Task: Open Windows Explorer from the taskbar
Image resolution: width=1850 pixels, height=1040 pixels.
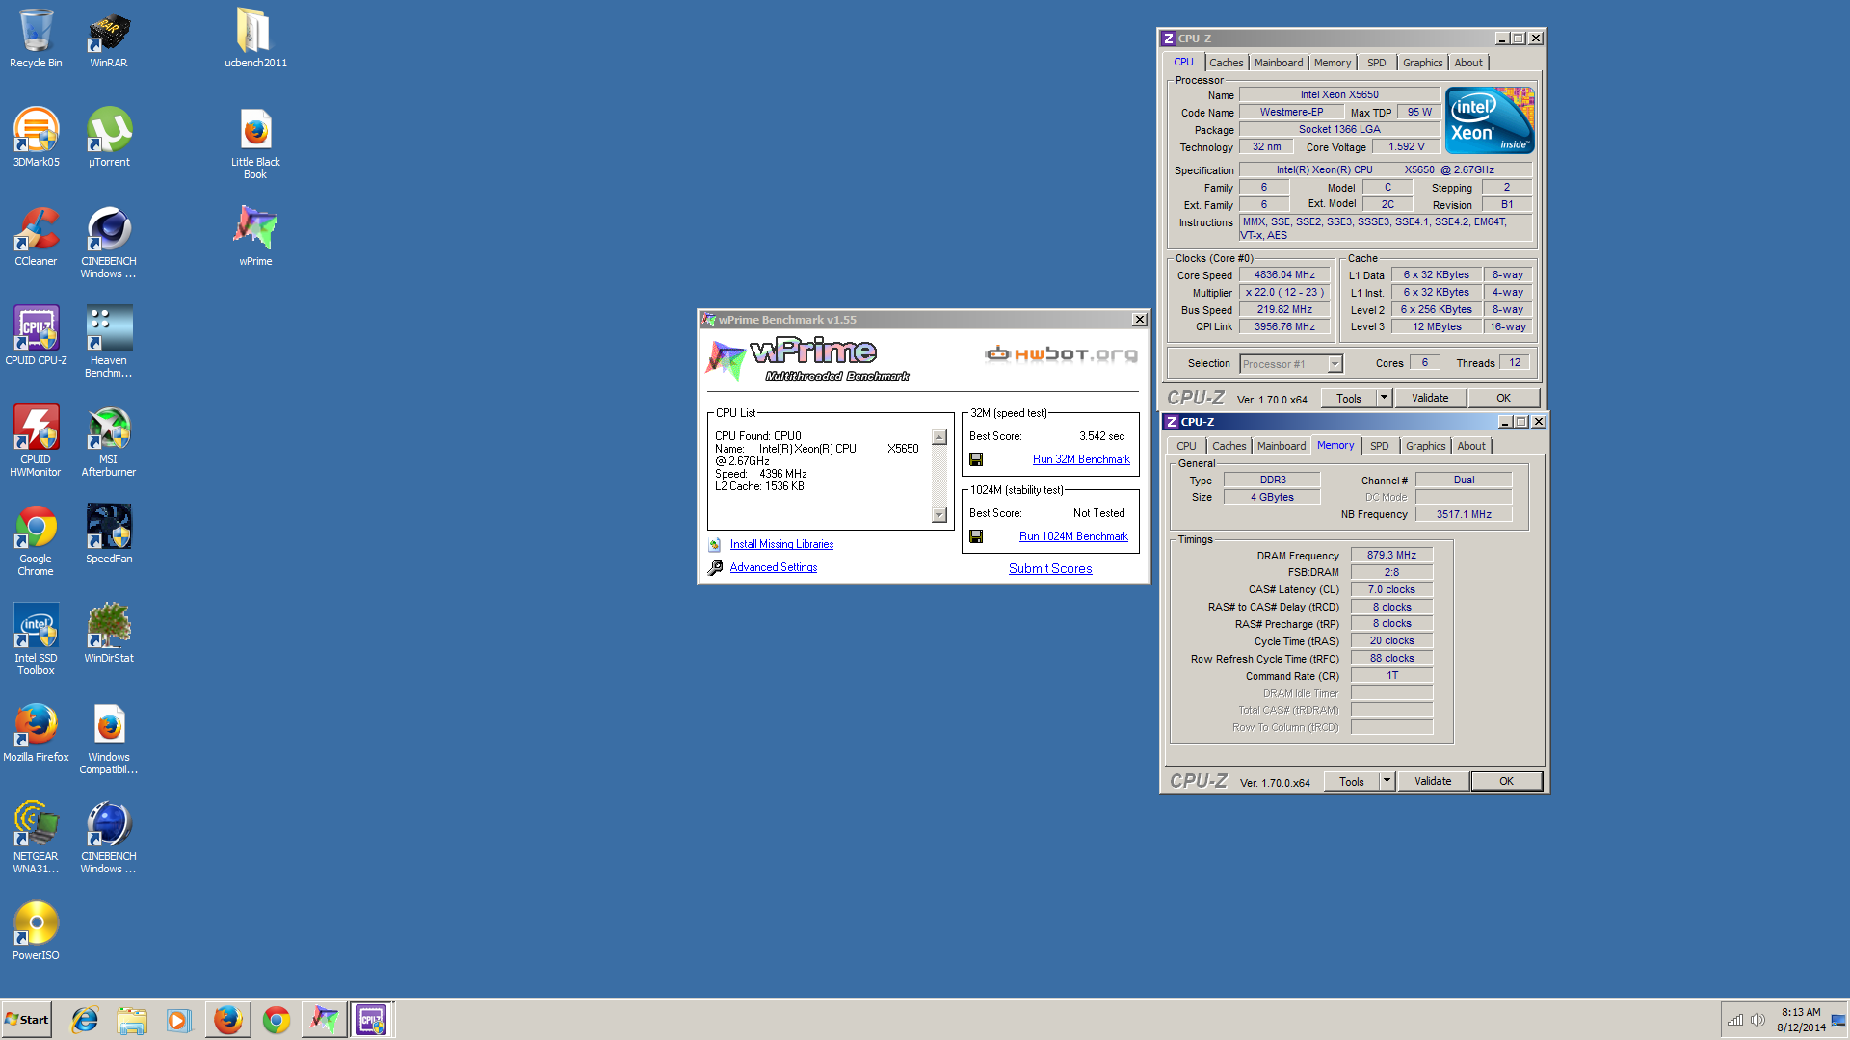Action: coord(132,1020)
